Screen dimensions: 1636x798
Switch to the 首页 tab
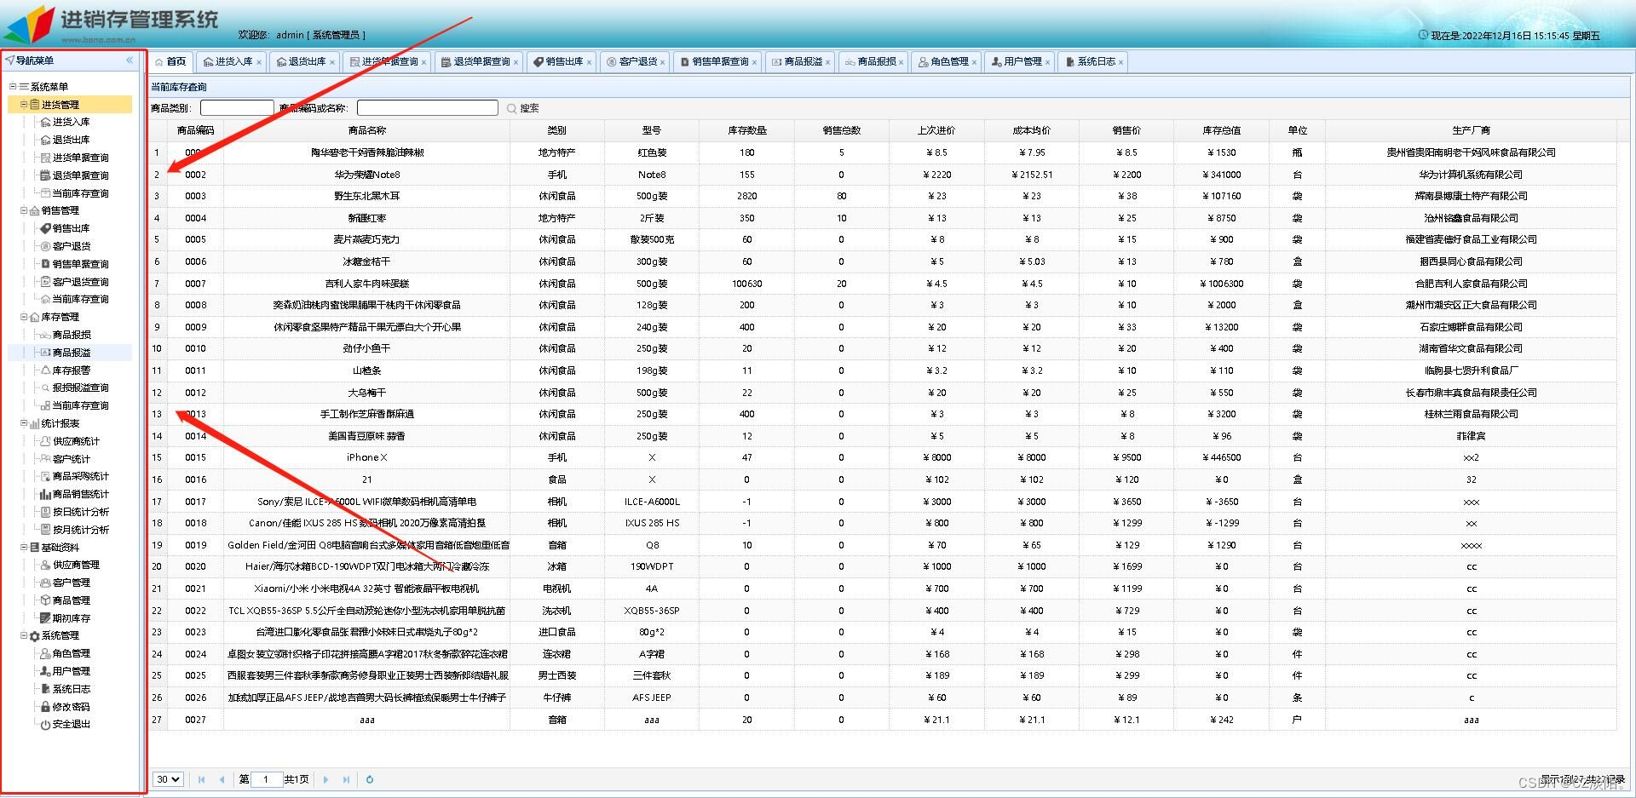[x=170, y=61]
